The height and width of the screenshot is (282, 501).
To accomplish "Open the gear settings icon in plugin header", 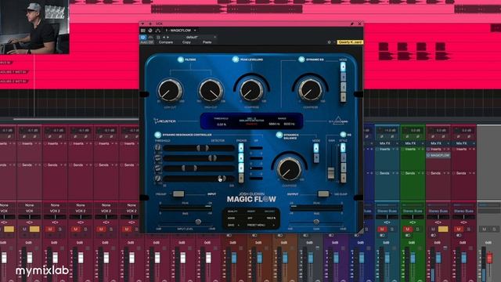I will coord(329,42).
